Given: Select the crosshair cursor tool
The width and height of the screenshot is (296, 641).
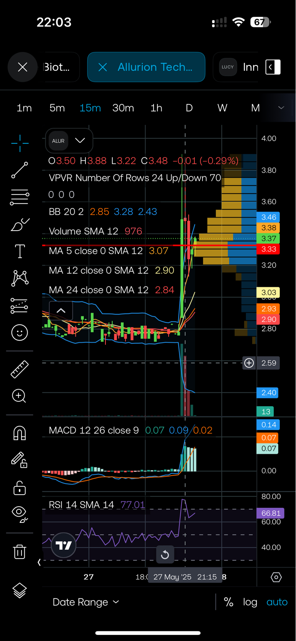Looking at the screenshot, I should click(20, 143).
